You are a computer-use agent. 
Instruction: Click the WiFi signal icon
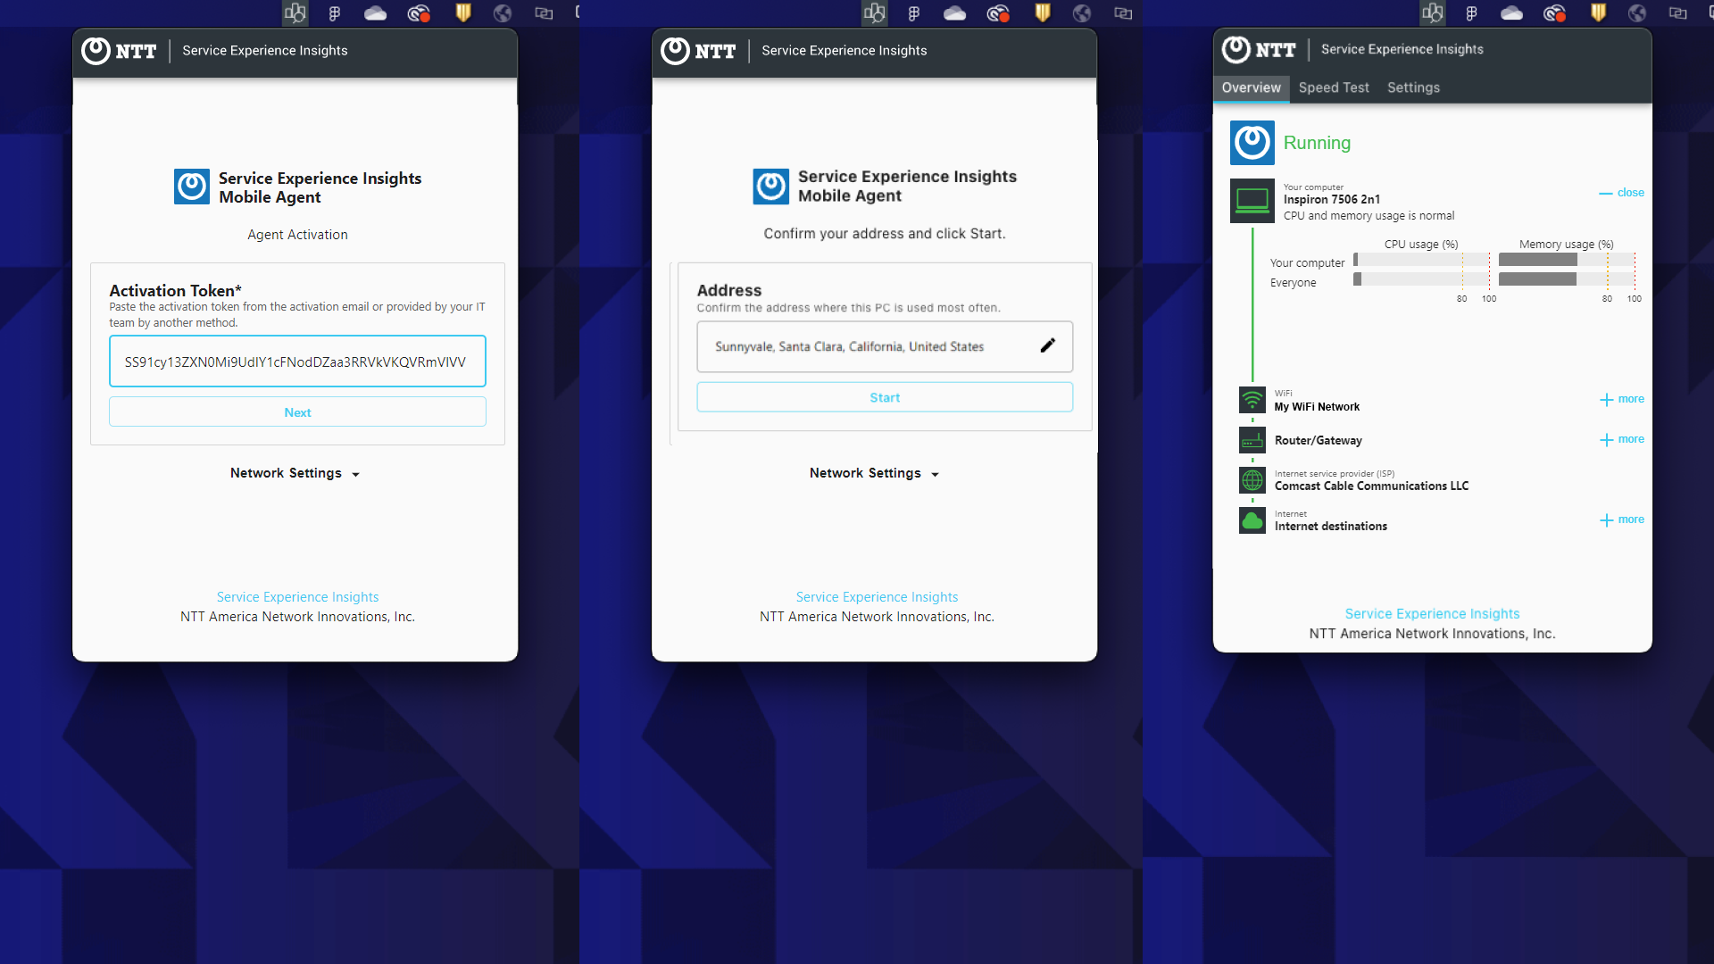click(1252, 400)
